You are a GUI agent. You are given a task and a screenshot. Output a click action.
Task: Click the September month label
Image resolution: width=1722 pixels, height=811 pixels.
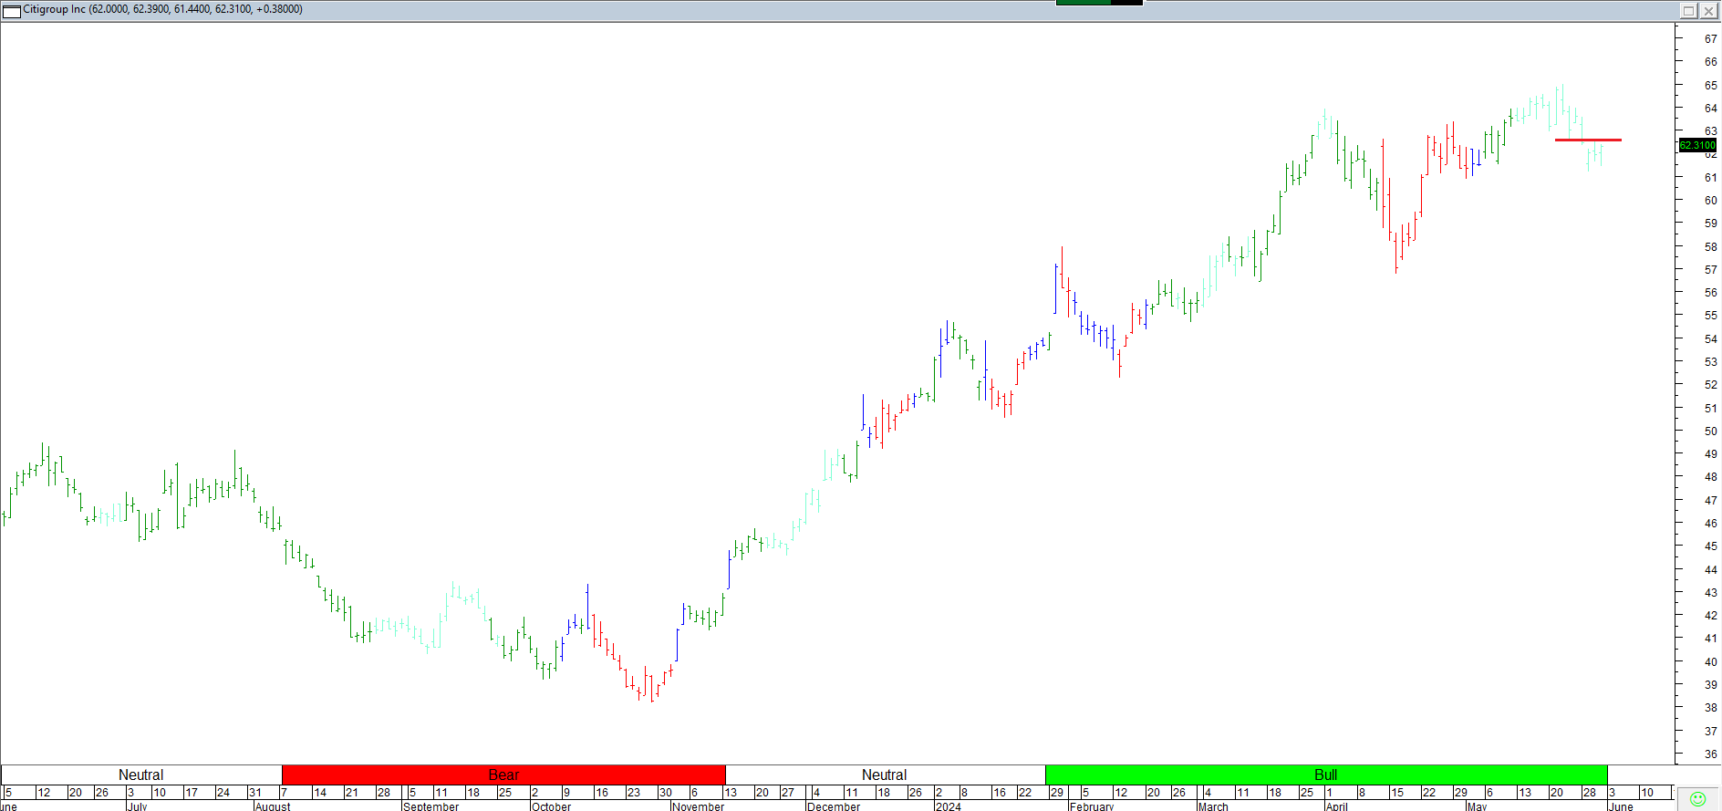tap(431, 806)
